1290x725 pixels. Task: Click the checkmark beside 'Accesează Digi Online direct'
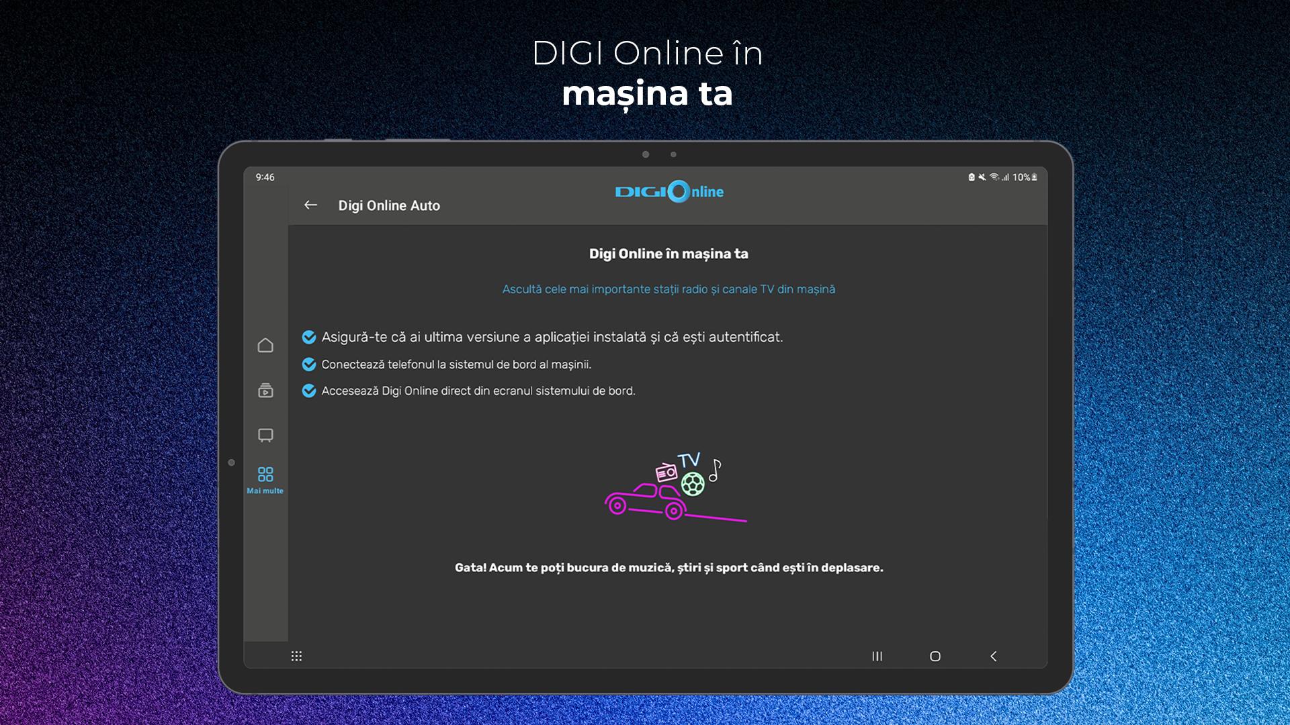pyautogui.click(x=309, y=391)
